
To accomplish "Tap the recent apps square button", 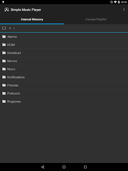I will [85, 167].
